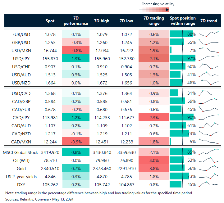This screenshot has width=224, height=203.
Task: Select the USD/MXN -0.8% performance cell
Action: point(76,50)
